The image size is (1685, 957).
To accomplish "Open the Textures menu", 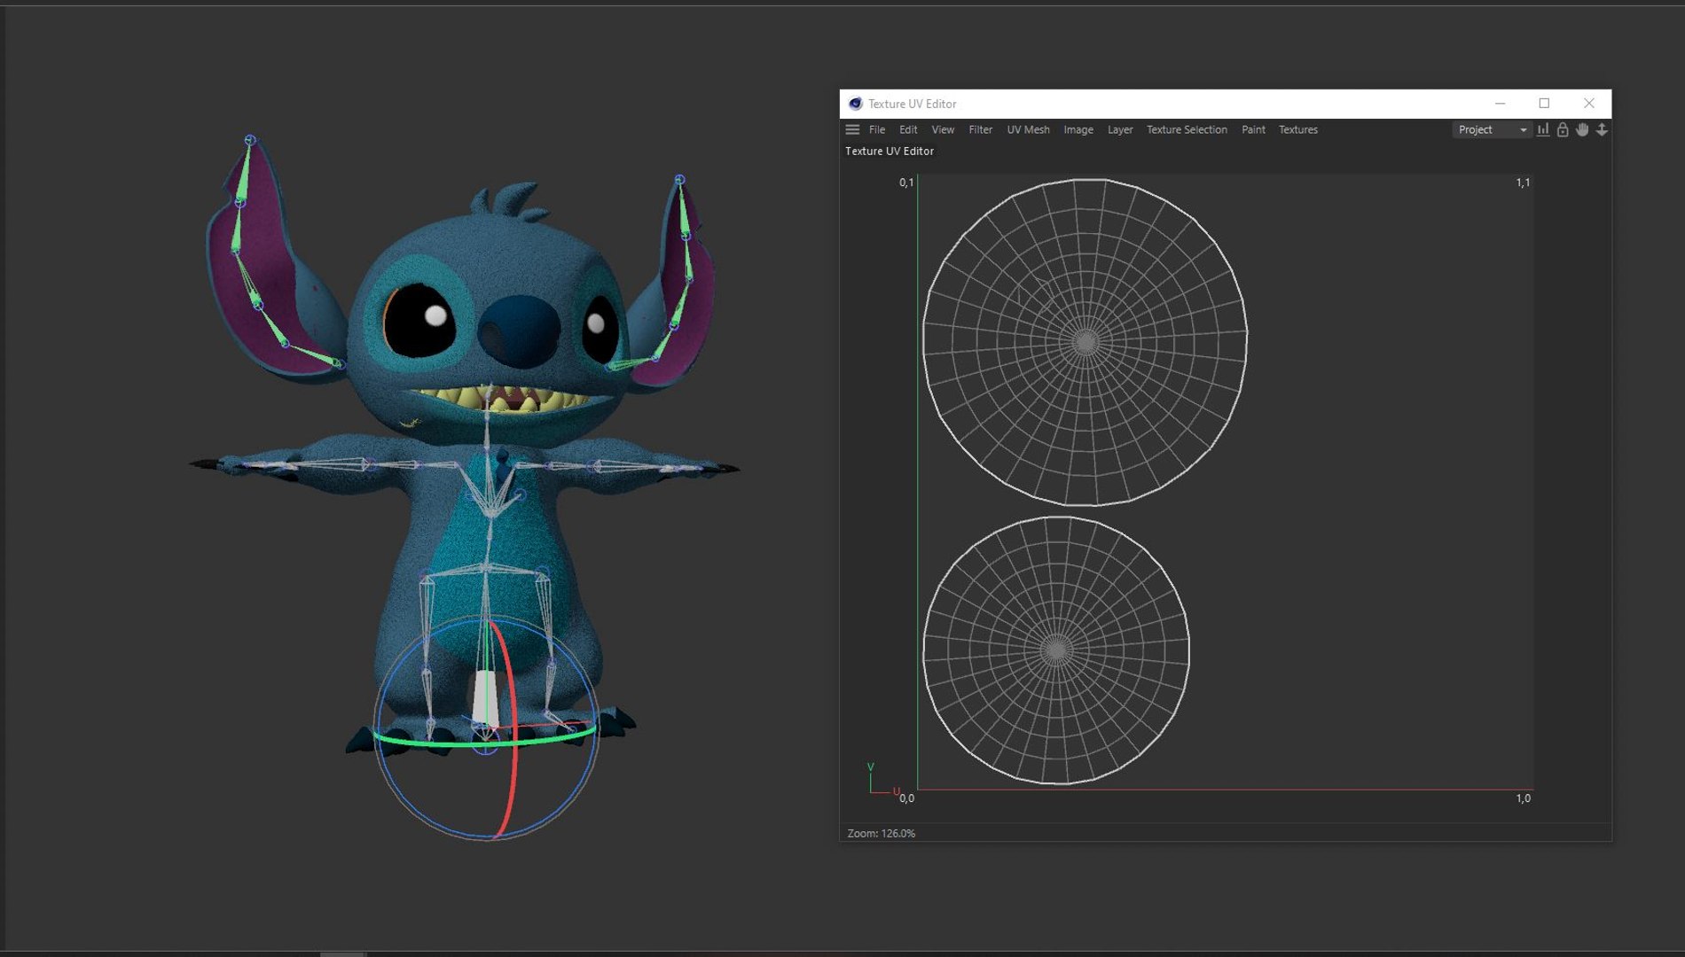I will 1297,129.
